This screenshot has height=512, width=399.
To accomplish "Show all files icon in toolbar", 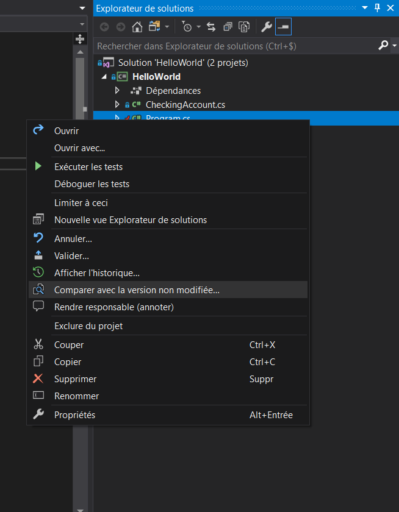I will [244, 27].
